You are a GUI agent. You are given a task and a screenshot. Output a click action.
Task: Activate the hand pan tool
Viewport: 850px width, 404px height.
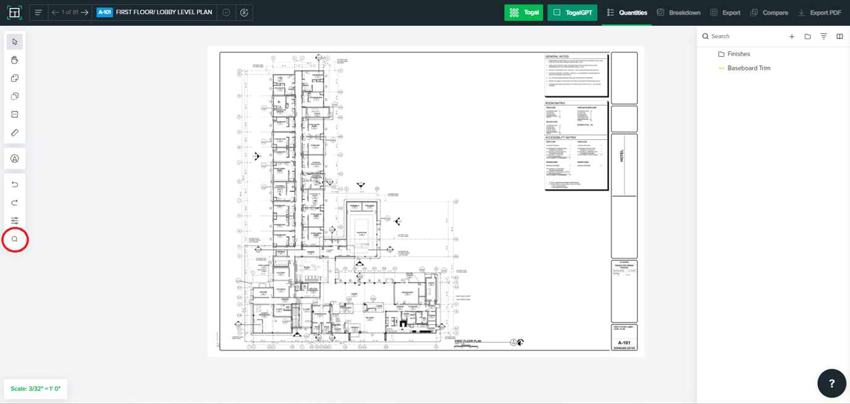[x=15, y=60]
